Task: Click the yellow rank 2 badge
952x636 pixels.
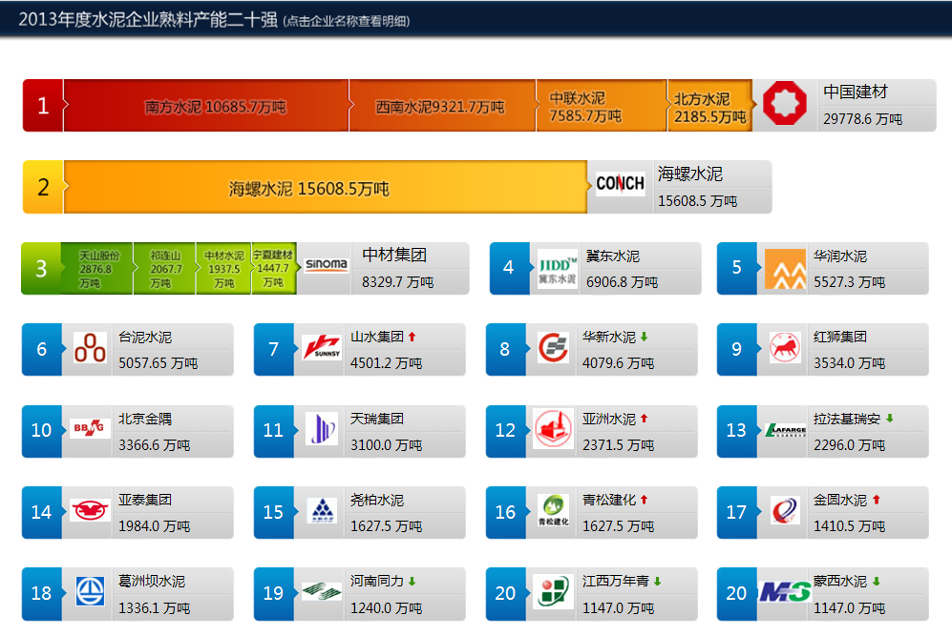Action: [43, 187]
